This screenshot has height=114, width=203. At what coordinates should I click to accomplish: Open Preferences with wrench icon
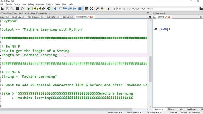tap(97, 9)
